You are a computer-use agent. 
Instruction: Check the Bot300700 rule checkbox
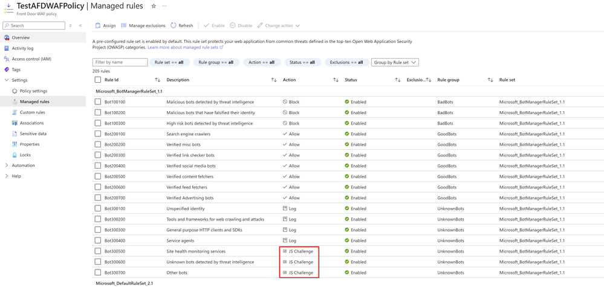[98, 272]
